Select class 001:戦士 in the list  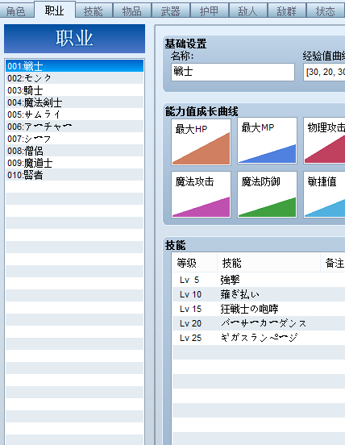pos(75,66)
